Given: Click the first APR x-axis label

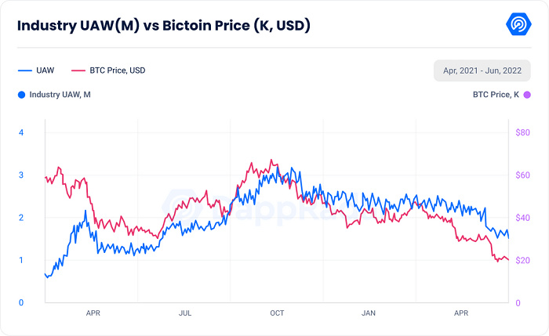Looking at the screenshot, I should 93,313.
